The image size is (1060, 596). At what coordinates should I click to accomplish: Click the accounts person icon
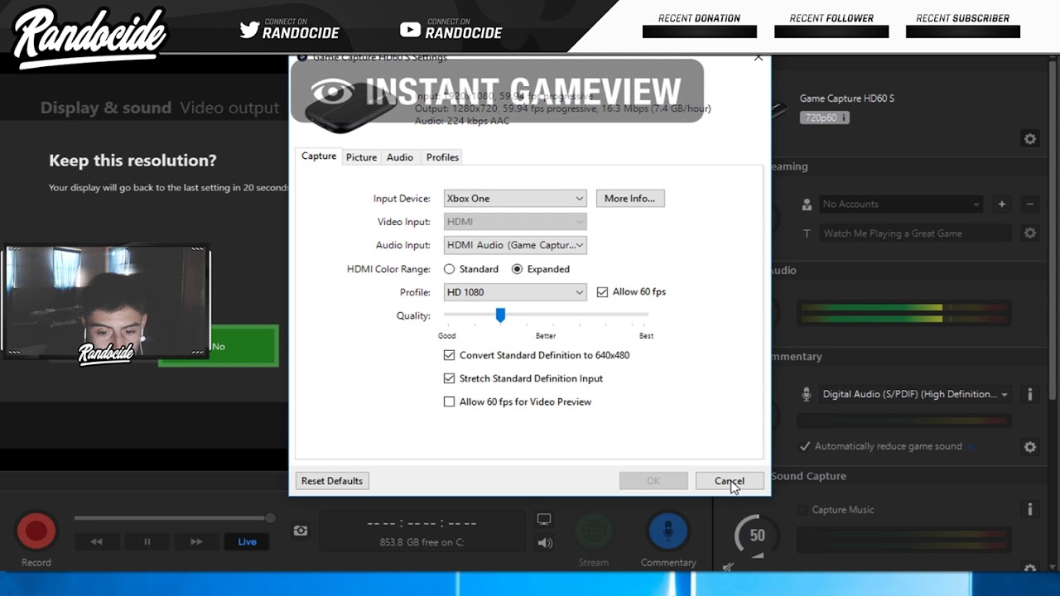point(807,204)
